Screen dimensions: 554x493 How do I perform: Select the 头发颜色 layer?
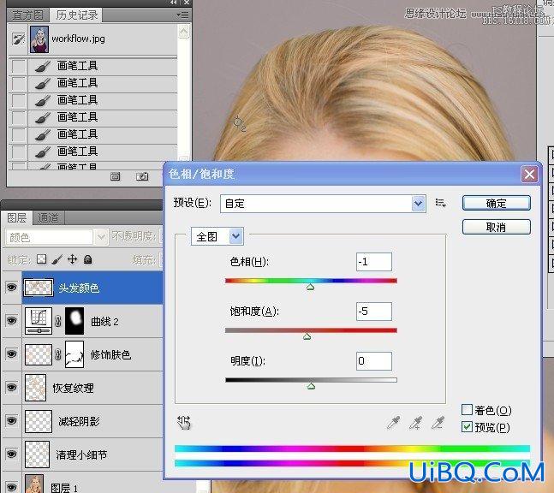(92, 288)
